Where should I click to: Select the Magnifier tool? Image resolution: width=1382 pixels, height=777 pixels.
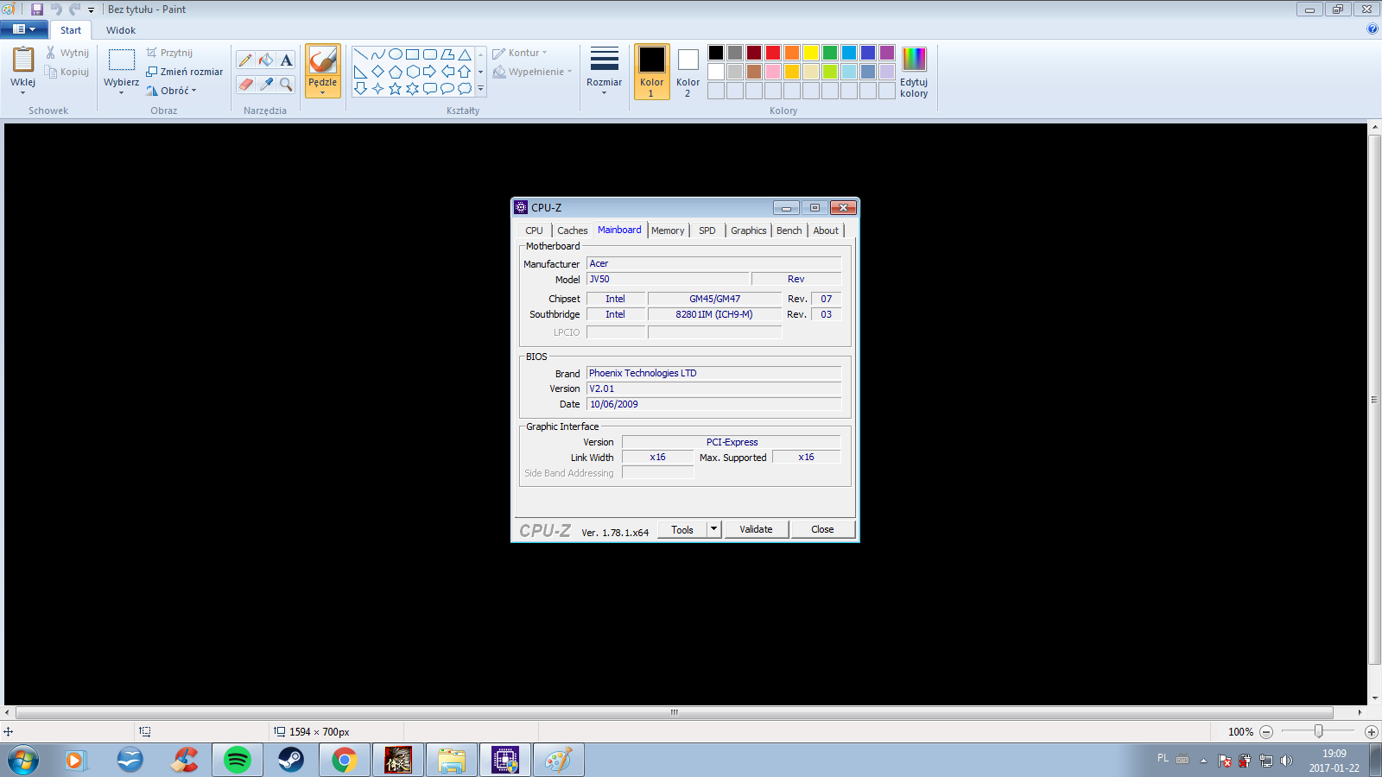pyautogui.click(x=286, y=85)
